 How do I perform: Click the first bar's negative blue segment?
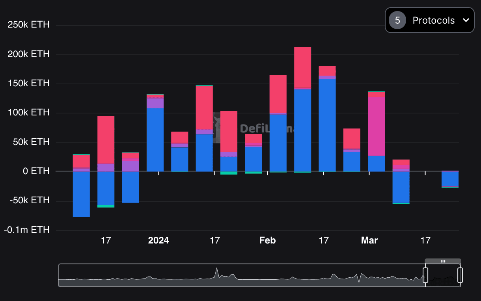(81, 194)
